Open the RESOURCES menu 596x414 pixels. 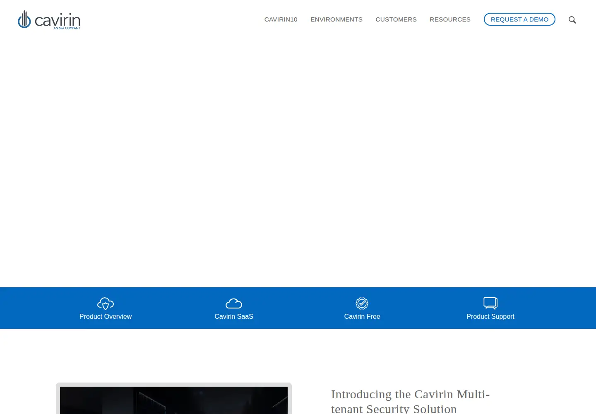point(450,19)
